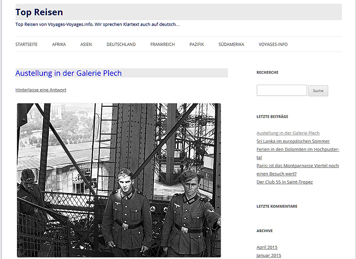Click the Letzte Beiträge widget heading
Image resolution: width=356 pixels, height=259 pixels.
(x=272, y=117)
